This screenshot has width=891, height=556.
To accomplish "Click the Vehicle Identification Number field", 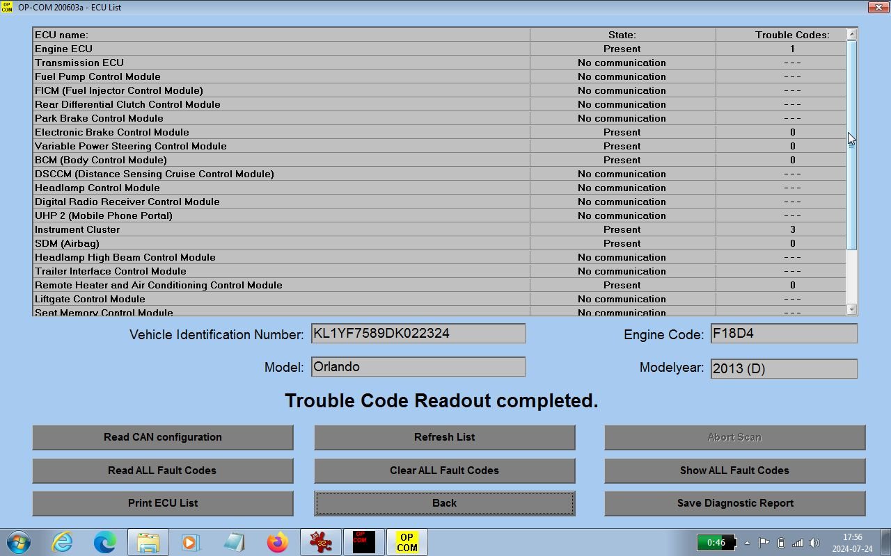I will [418, 334].
